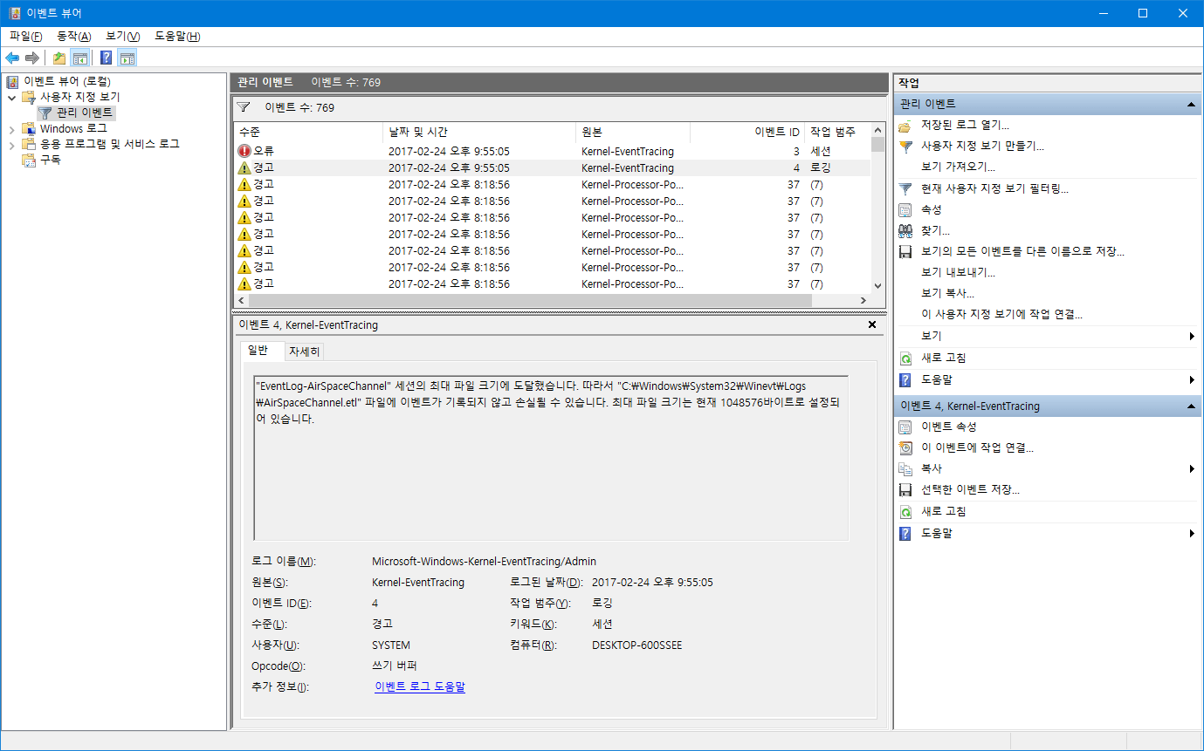Viewport: 1204px width, 751px height.
Task: Click 보기 가져오기... action
Action: (x=958, y=167)
